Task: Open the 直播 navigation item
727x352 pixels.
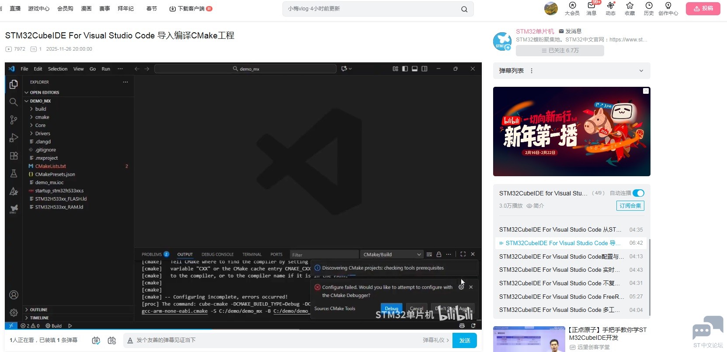Action: pos(15,9)
